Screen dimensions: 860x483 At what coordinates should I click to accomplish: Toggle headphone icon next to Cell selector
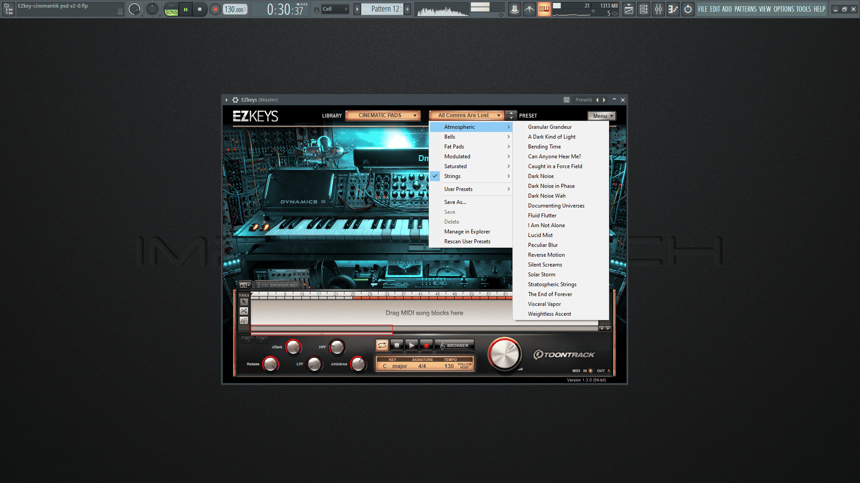coord(316,9)
